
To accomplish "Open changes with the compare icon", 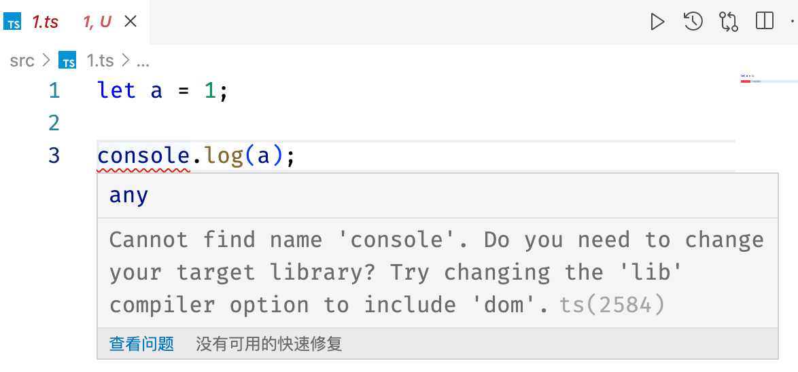I will pyautogui.click(x=728, y=22).
